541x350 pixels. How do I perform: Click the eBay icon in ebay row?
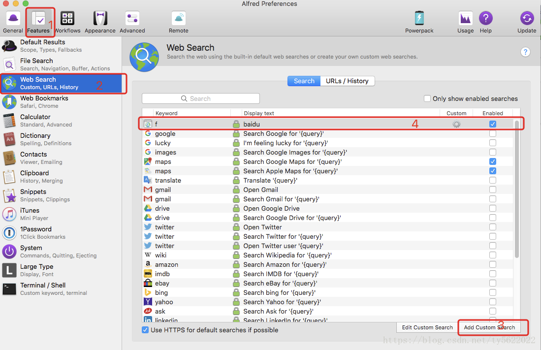click(148, 283)
